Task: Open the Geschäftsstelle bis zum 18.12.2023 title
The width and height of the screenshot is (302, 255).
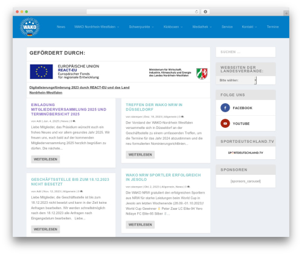Action: 70,181
